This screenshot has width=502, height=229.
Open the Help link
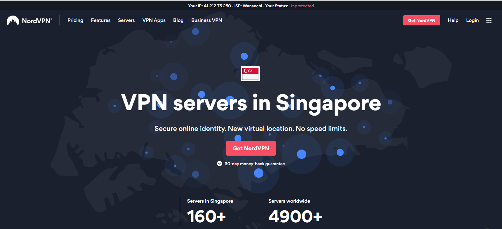click(453, 20)
